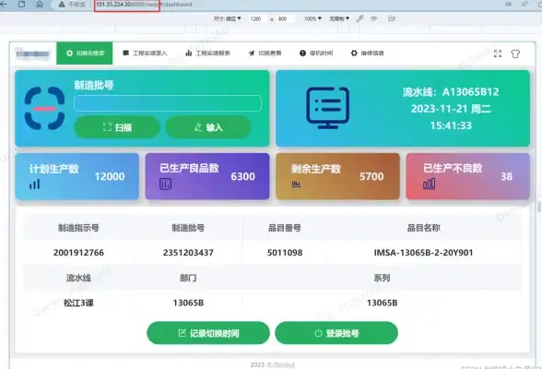Click the cell 5011098

coord(285,253)
